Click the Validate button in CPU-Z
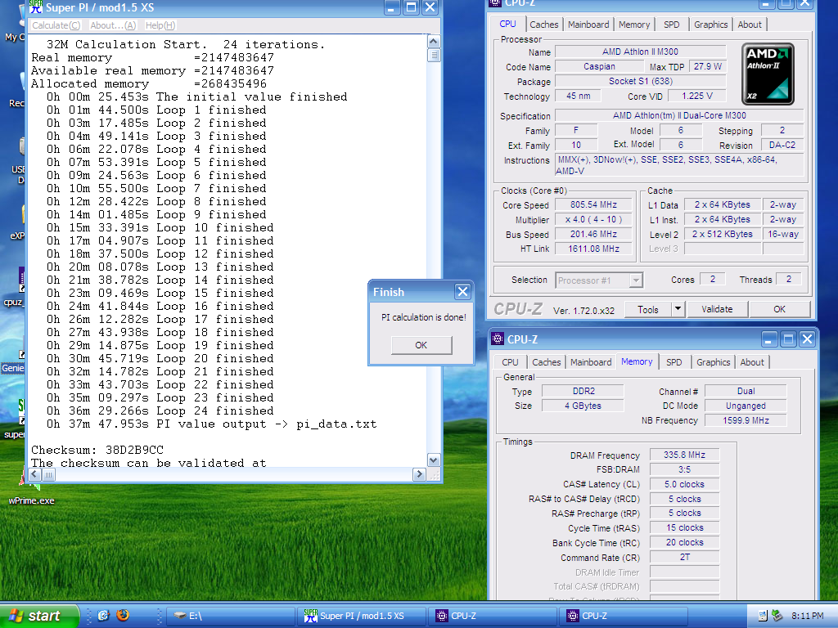The height and width of the screenshot is (628, 838). point(717,309)
